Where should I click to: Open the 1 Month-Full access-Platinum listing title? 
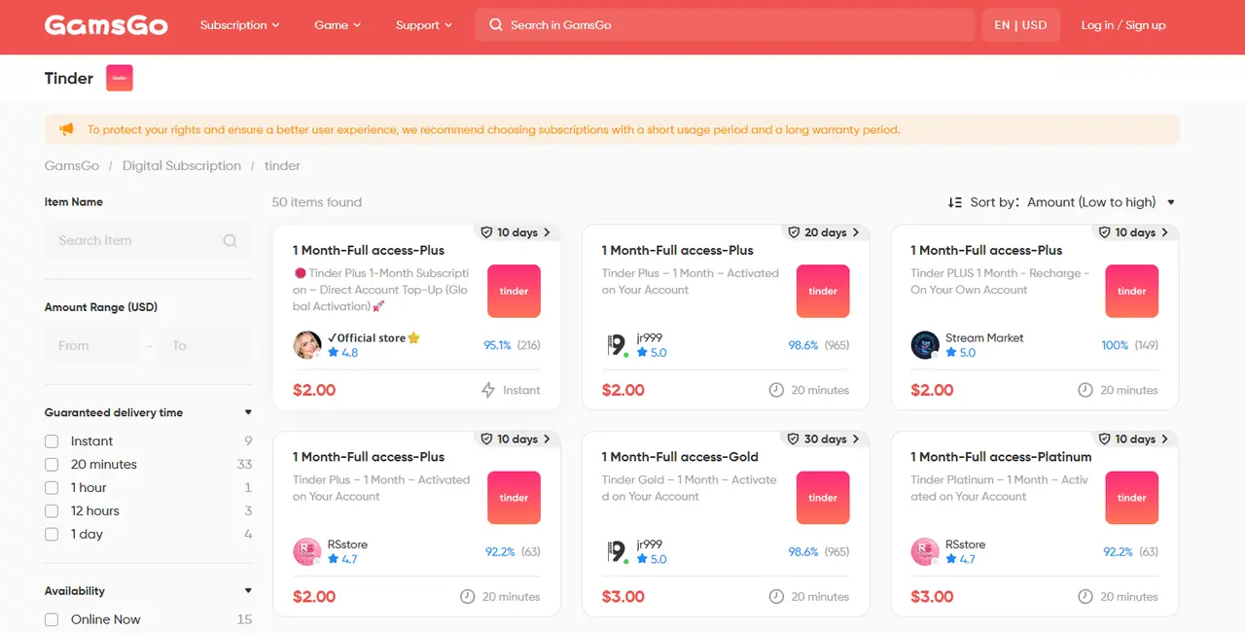(1001, 456)
